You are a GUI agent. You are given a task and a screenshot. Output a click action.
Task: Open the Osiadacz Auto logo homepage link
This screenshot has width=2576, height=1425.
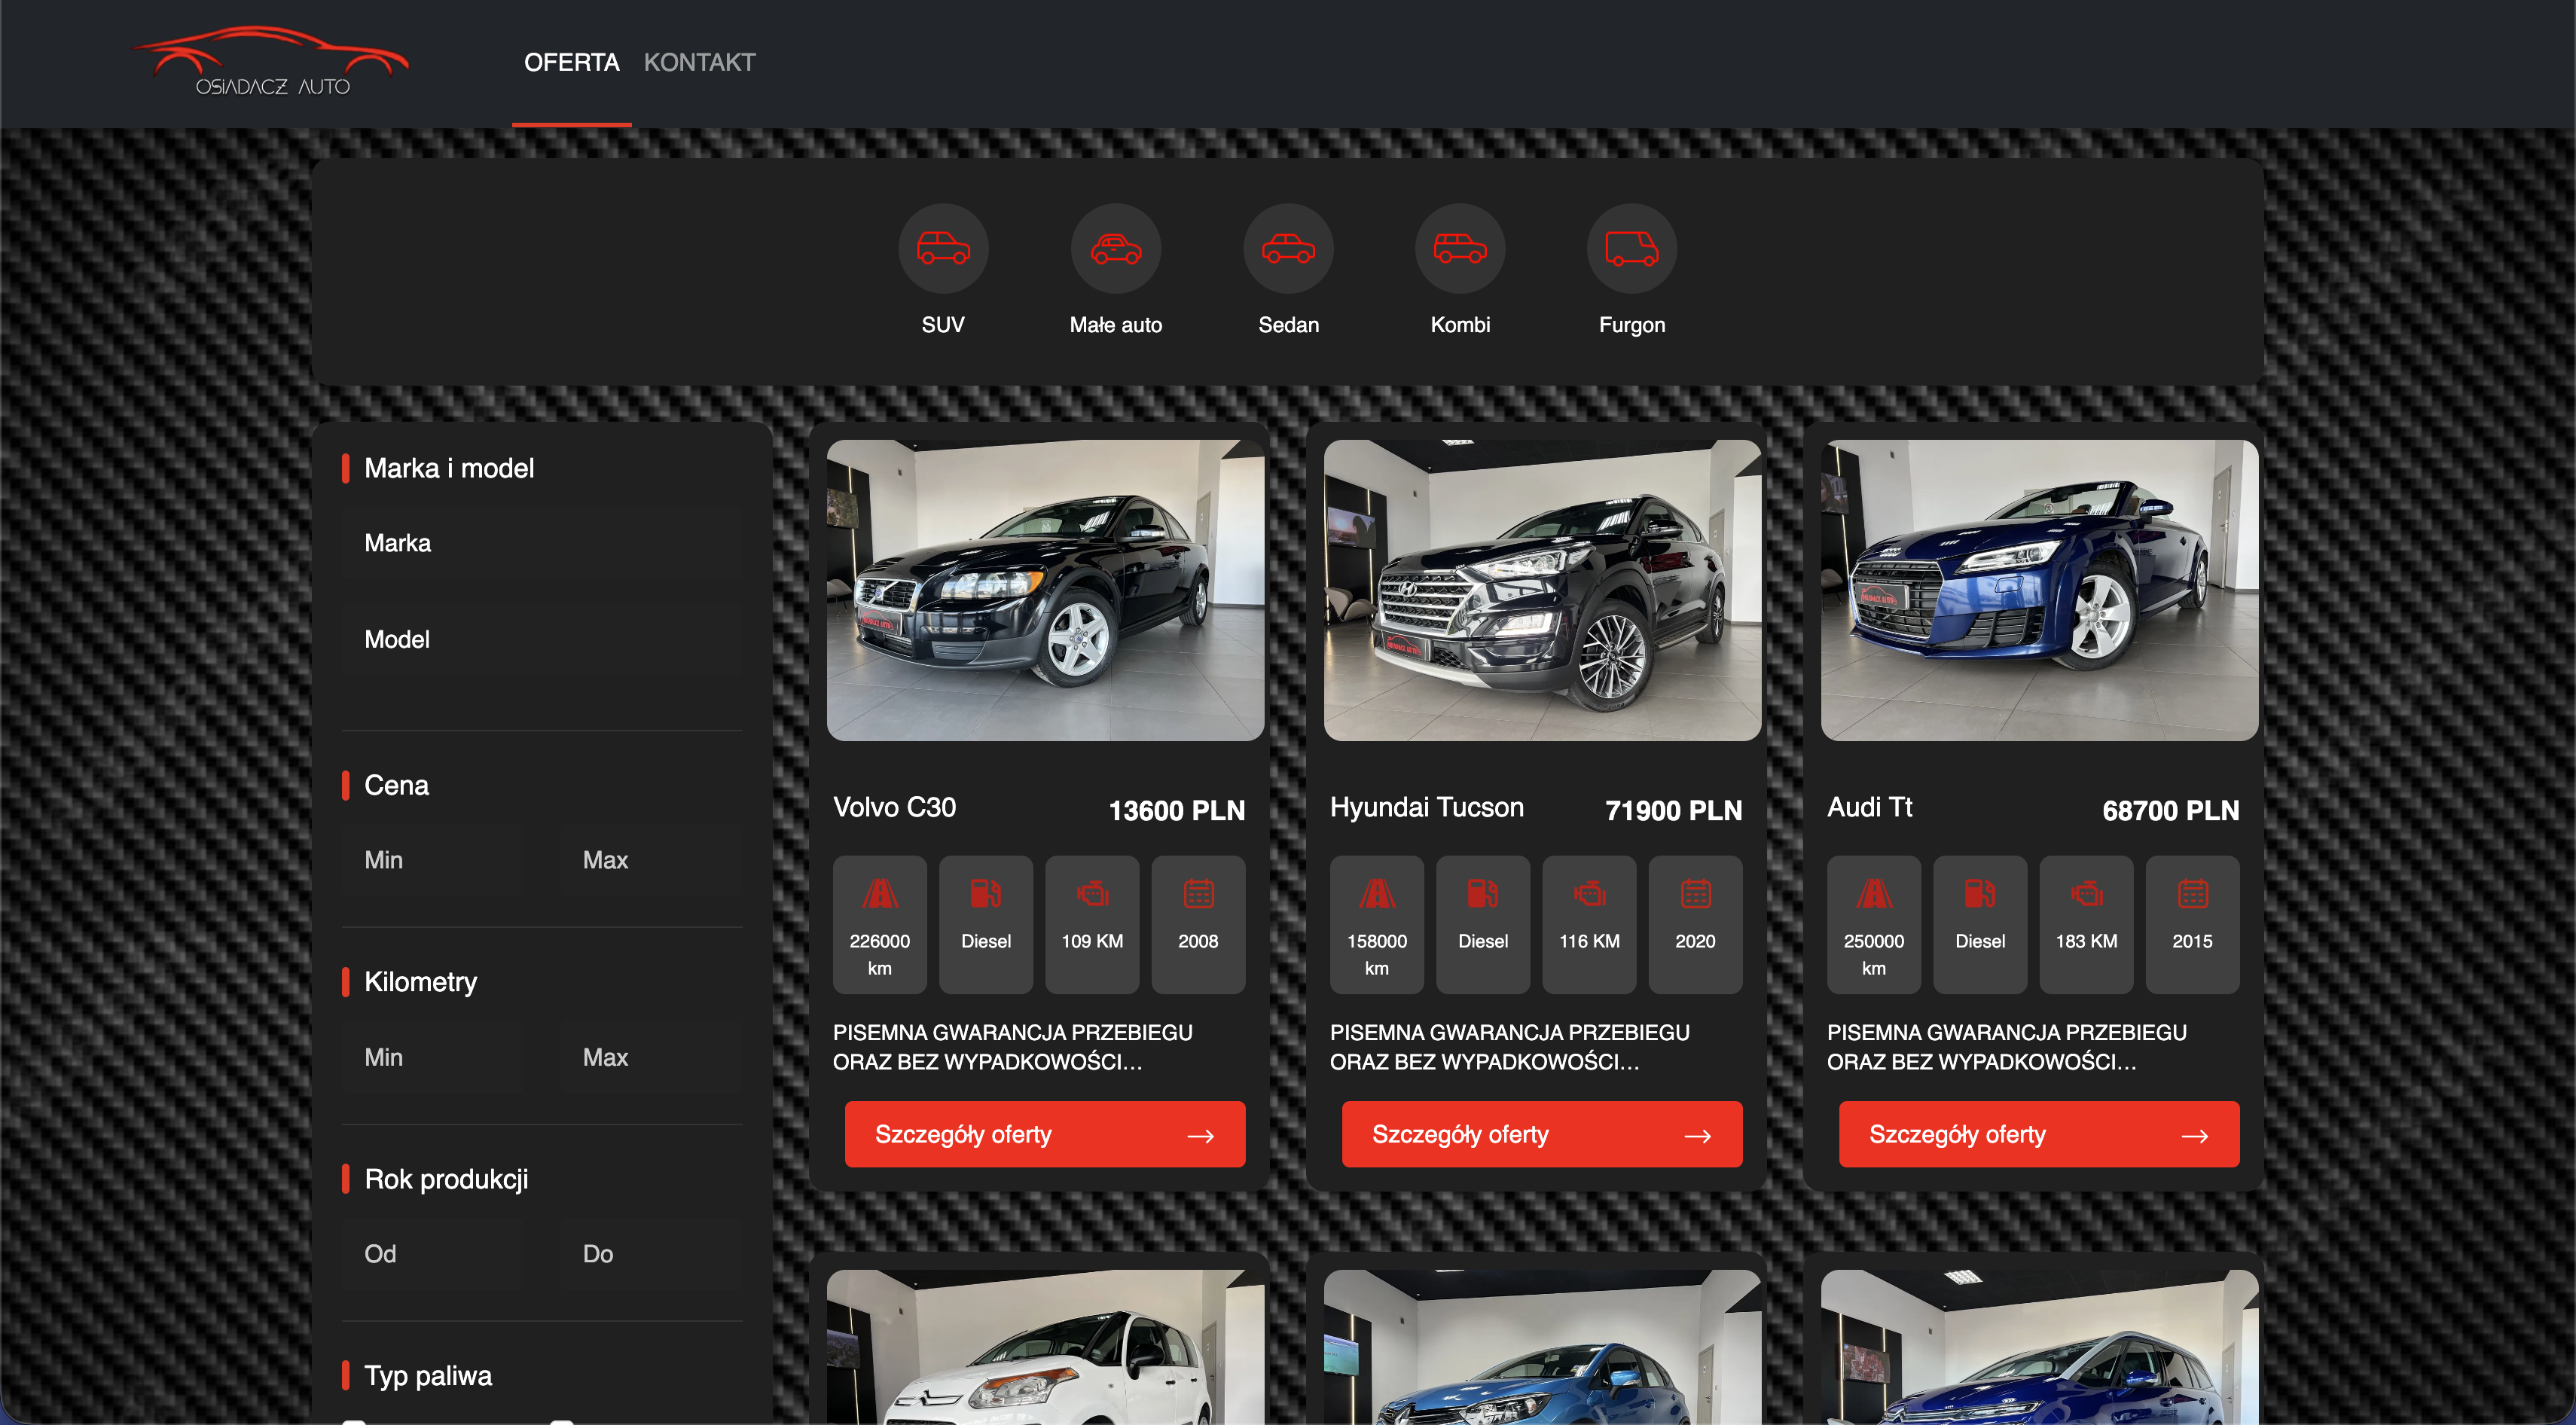pyautogui.click(x=270, y=62)
